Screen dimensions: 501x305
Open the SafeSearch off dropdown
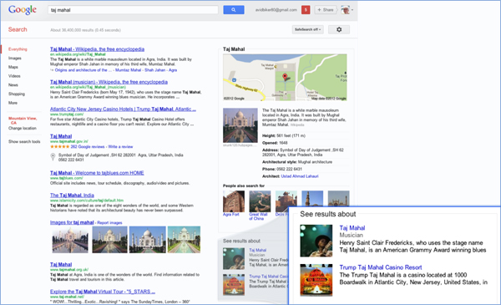(x=307, y=29)
